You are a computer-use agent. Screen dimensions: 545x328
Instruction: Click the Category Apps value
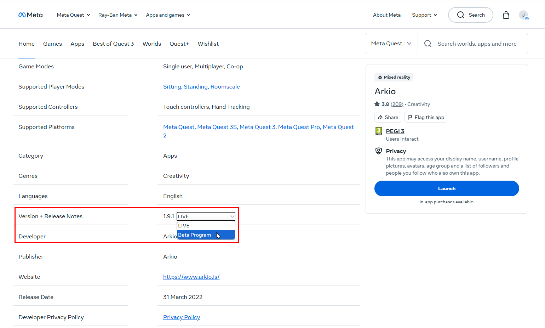coord(170,155)
